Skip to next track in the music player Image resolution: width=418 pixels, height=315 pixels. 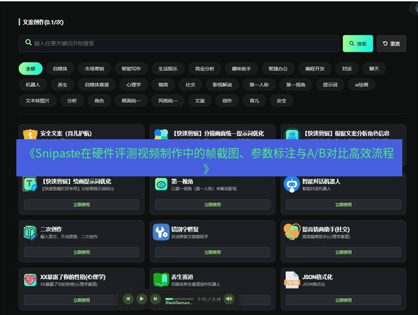pyautogui.click(x=155, y=299)
